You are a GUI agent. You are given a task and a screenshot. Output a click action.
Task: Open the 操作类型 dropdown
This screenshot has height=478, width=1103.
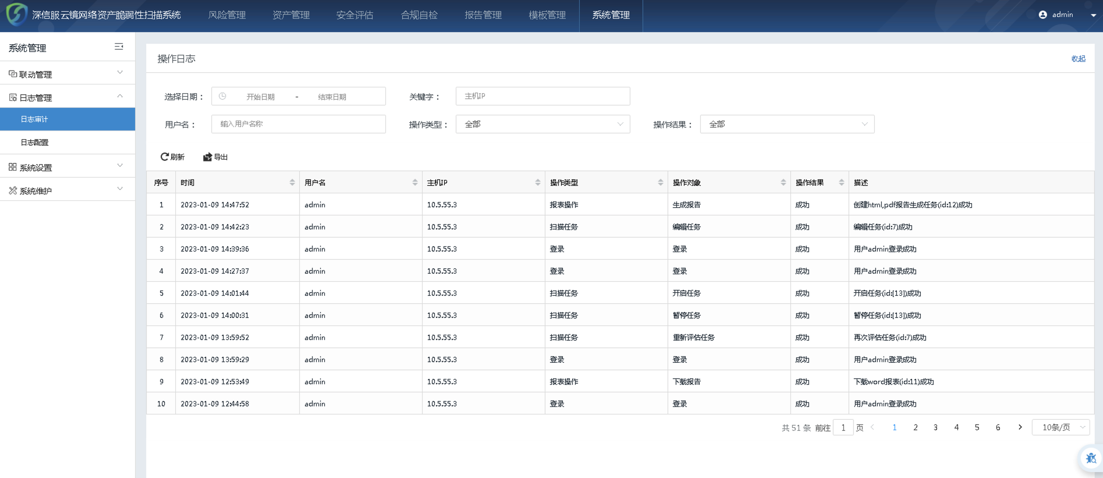pyautogui.click(x=543, y=124)
